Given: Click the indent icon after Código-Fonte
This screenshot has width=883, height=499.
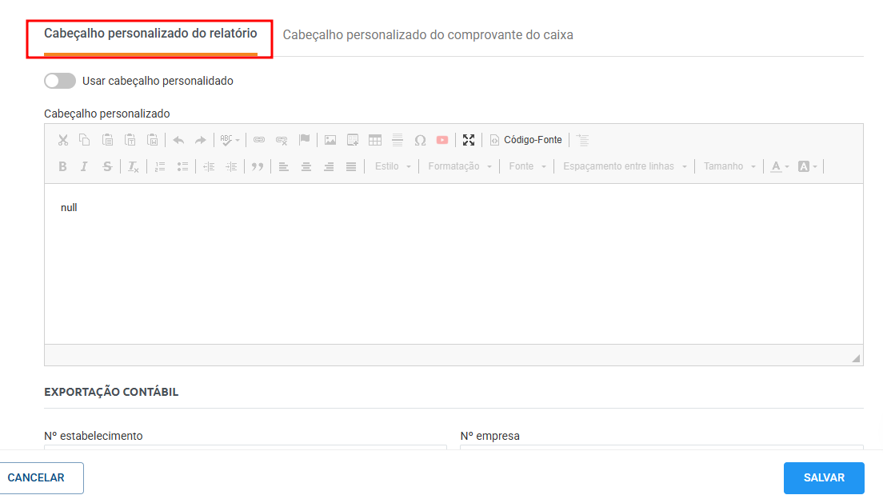Looking at the screenshot, I should tap(582, 140).
